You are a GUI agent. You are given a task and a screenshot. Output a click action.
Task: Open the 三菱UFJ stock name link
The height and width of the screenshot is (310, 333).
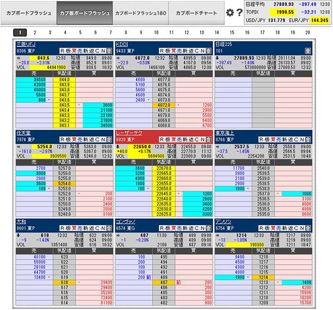[x=26, y=44]
